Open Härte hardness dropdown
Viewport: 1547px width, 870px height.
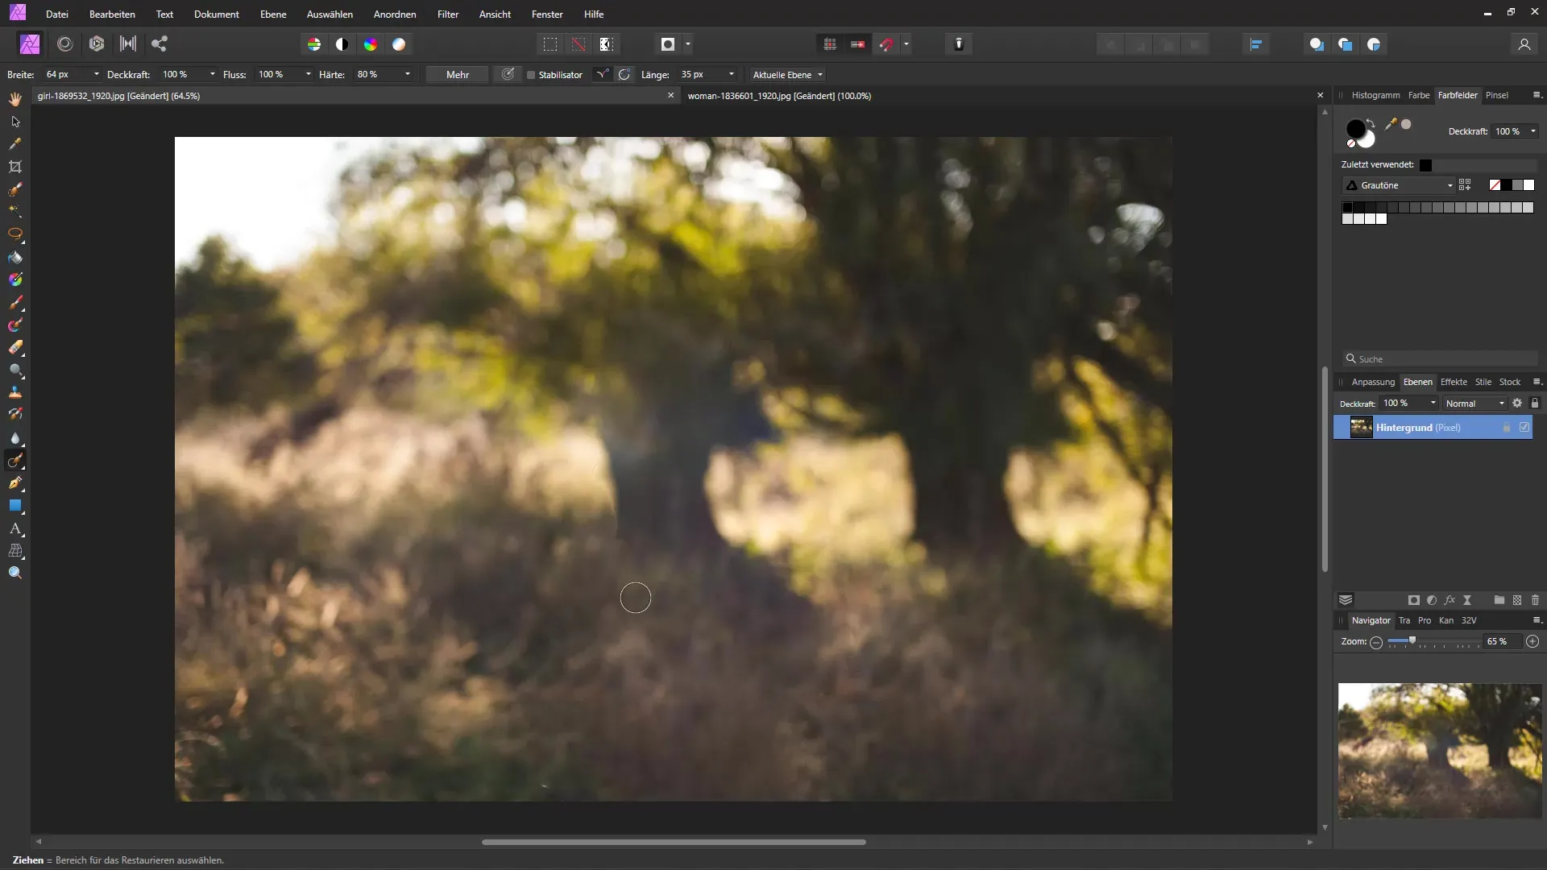pyautogui.click(x=408, y=75)
